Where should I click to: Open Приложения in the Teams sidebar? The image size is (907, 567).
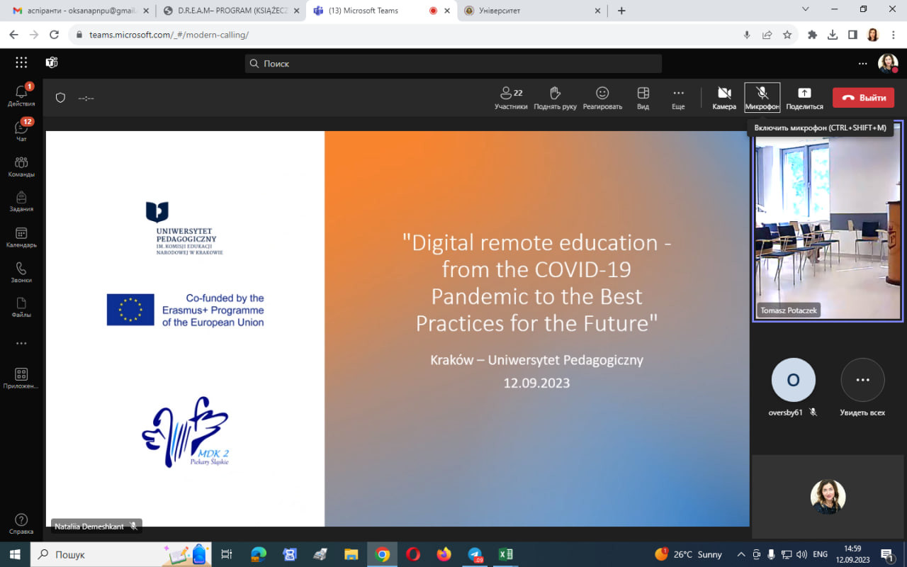21,378
